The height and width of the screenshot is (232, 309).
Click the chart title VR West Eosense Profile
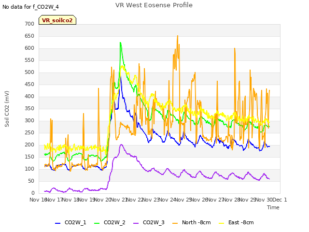click(x=154, y=5)
